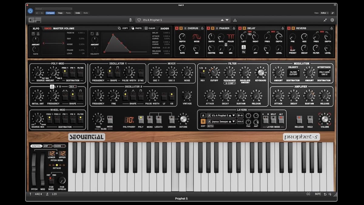Image resolution: width=364 pixels, height=205 pixels.
Task: Select the CONTROL tab
Action: pos(36,146)
